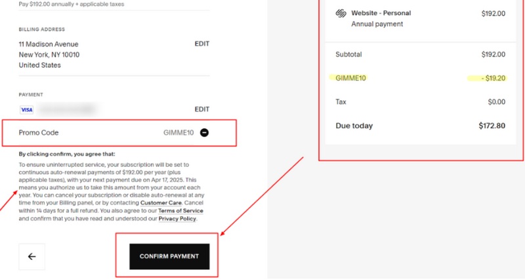This screenshot has width=525, height=279.
Task: Remove the GIMME10 promo code
Action: click(204, 132)
